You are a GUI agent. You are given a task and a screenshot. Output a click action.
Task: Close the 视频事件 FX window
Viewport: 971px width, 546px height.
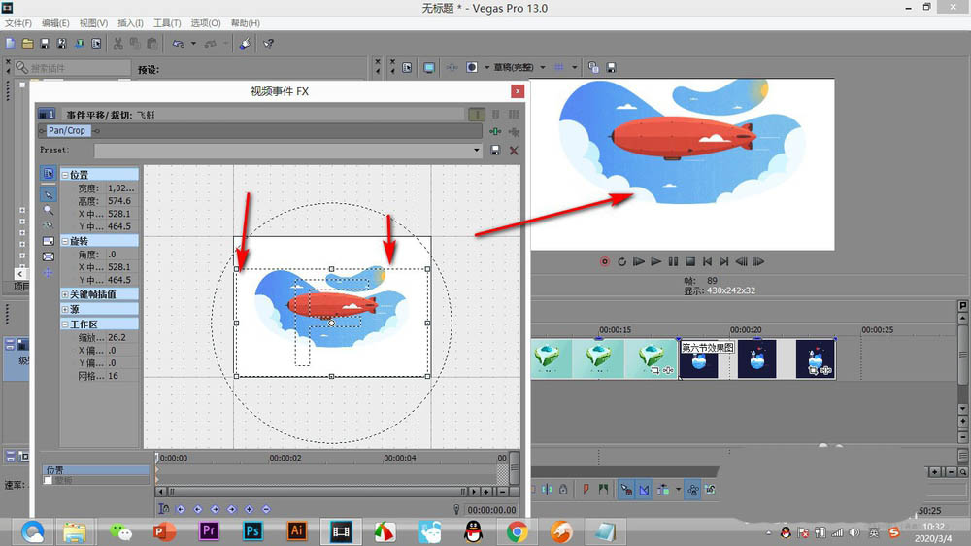tap(518, 91)
